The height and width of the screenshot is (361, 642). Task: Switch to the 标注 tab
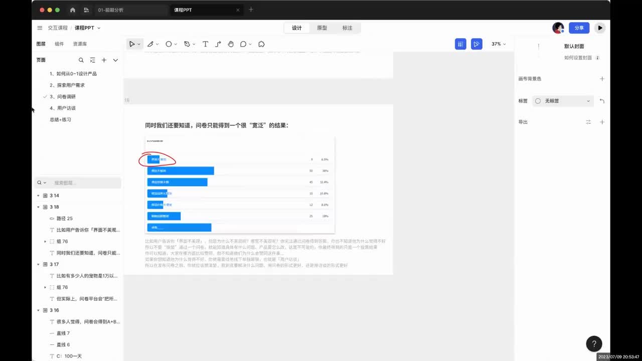pyautogui.click(x=348, y=28)
